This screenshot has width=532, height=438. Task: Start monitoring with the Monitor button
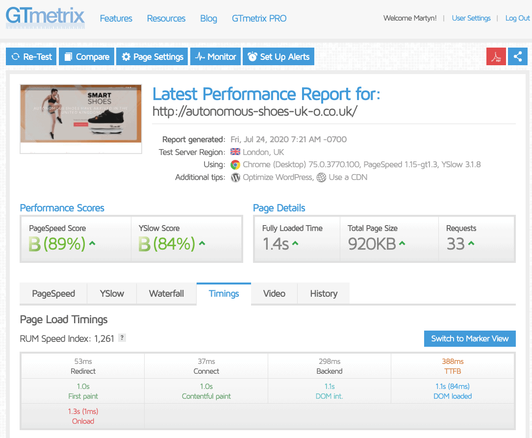[x=216, y=56]
